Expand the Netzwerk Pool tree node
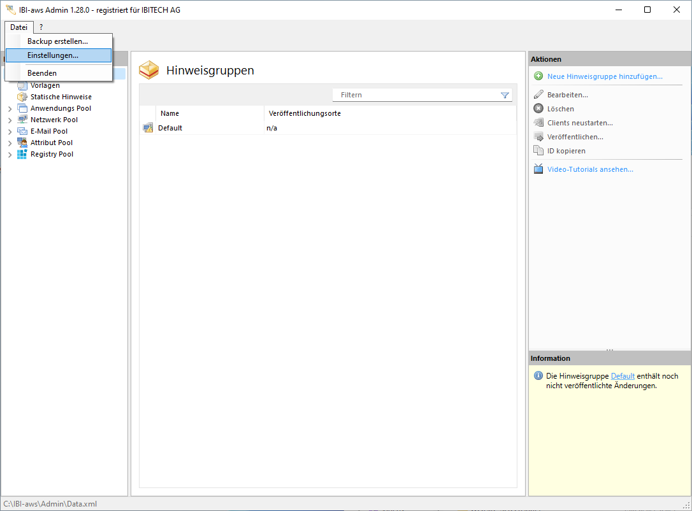This screenshot has height=511, width=692. (x=10, y=120)
